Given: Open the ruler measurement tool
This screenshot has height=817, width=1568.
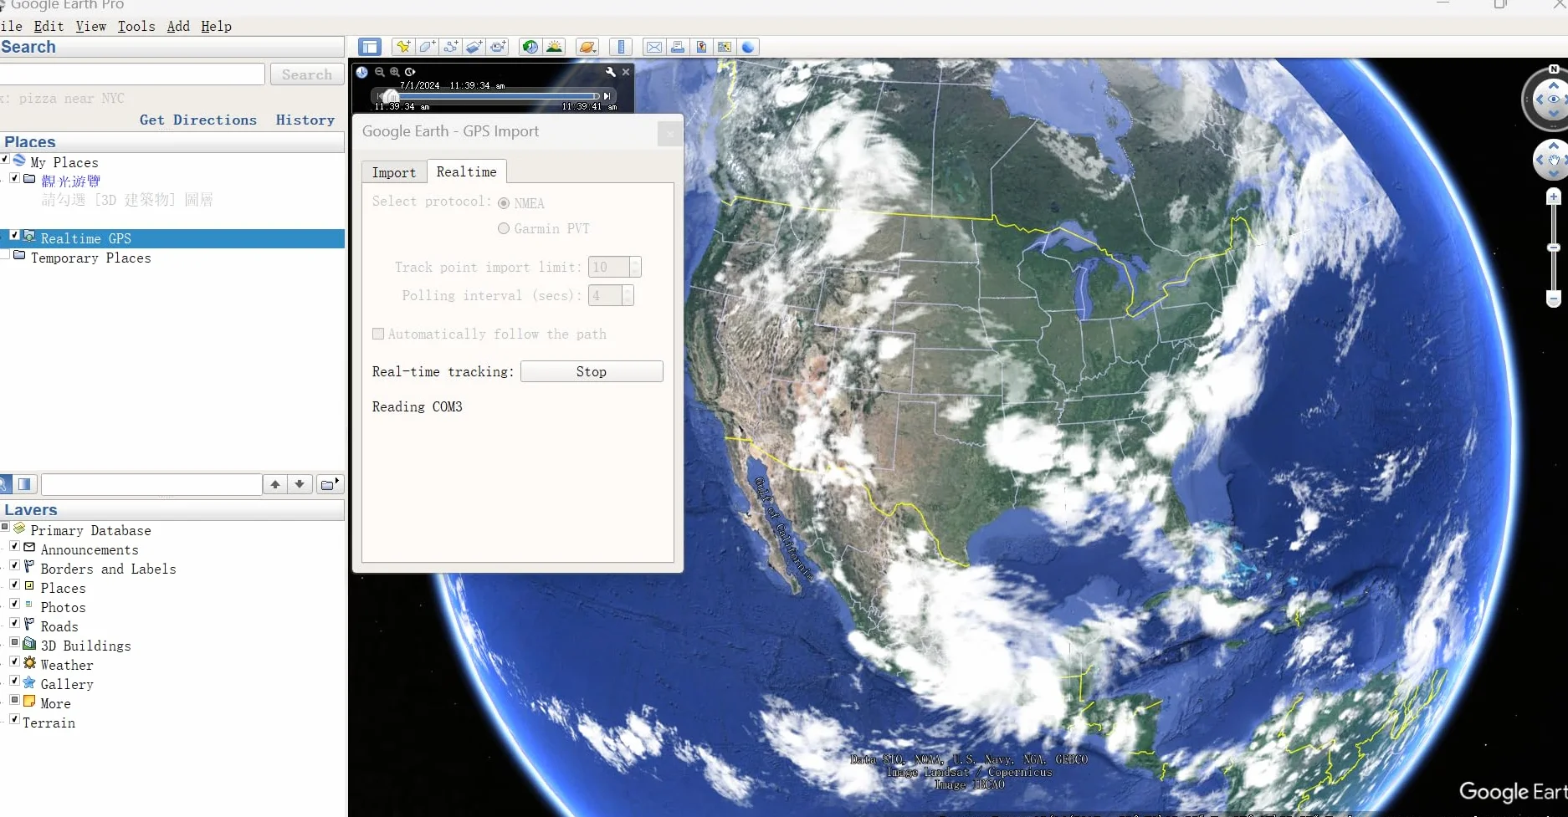Looking at the screenshot, I should pos(621,47).
